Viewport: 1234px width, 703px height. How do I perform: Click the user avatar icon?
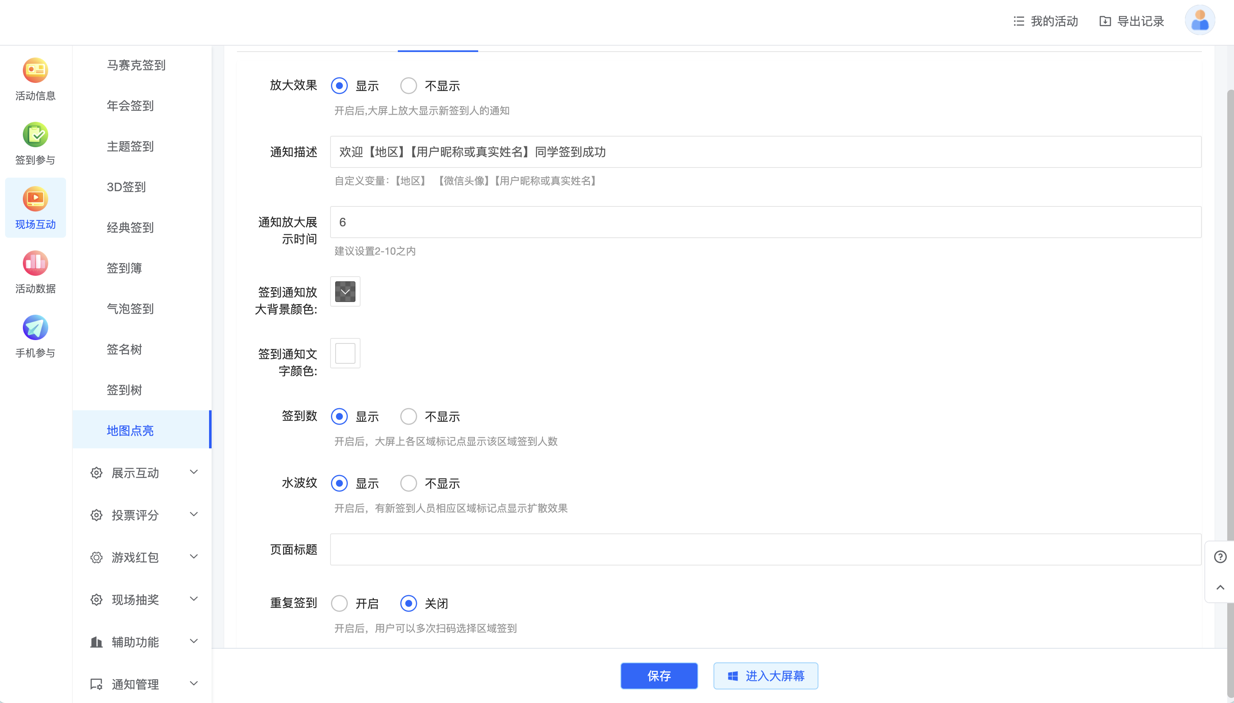click(x=1200, y=21)
